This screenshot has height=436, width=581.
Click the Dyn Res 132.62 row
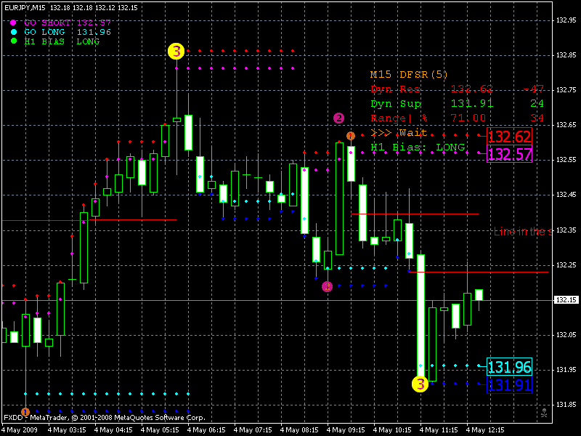coord(457,89)
